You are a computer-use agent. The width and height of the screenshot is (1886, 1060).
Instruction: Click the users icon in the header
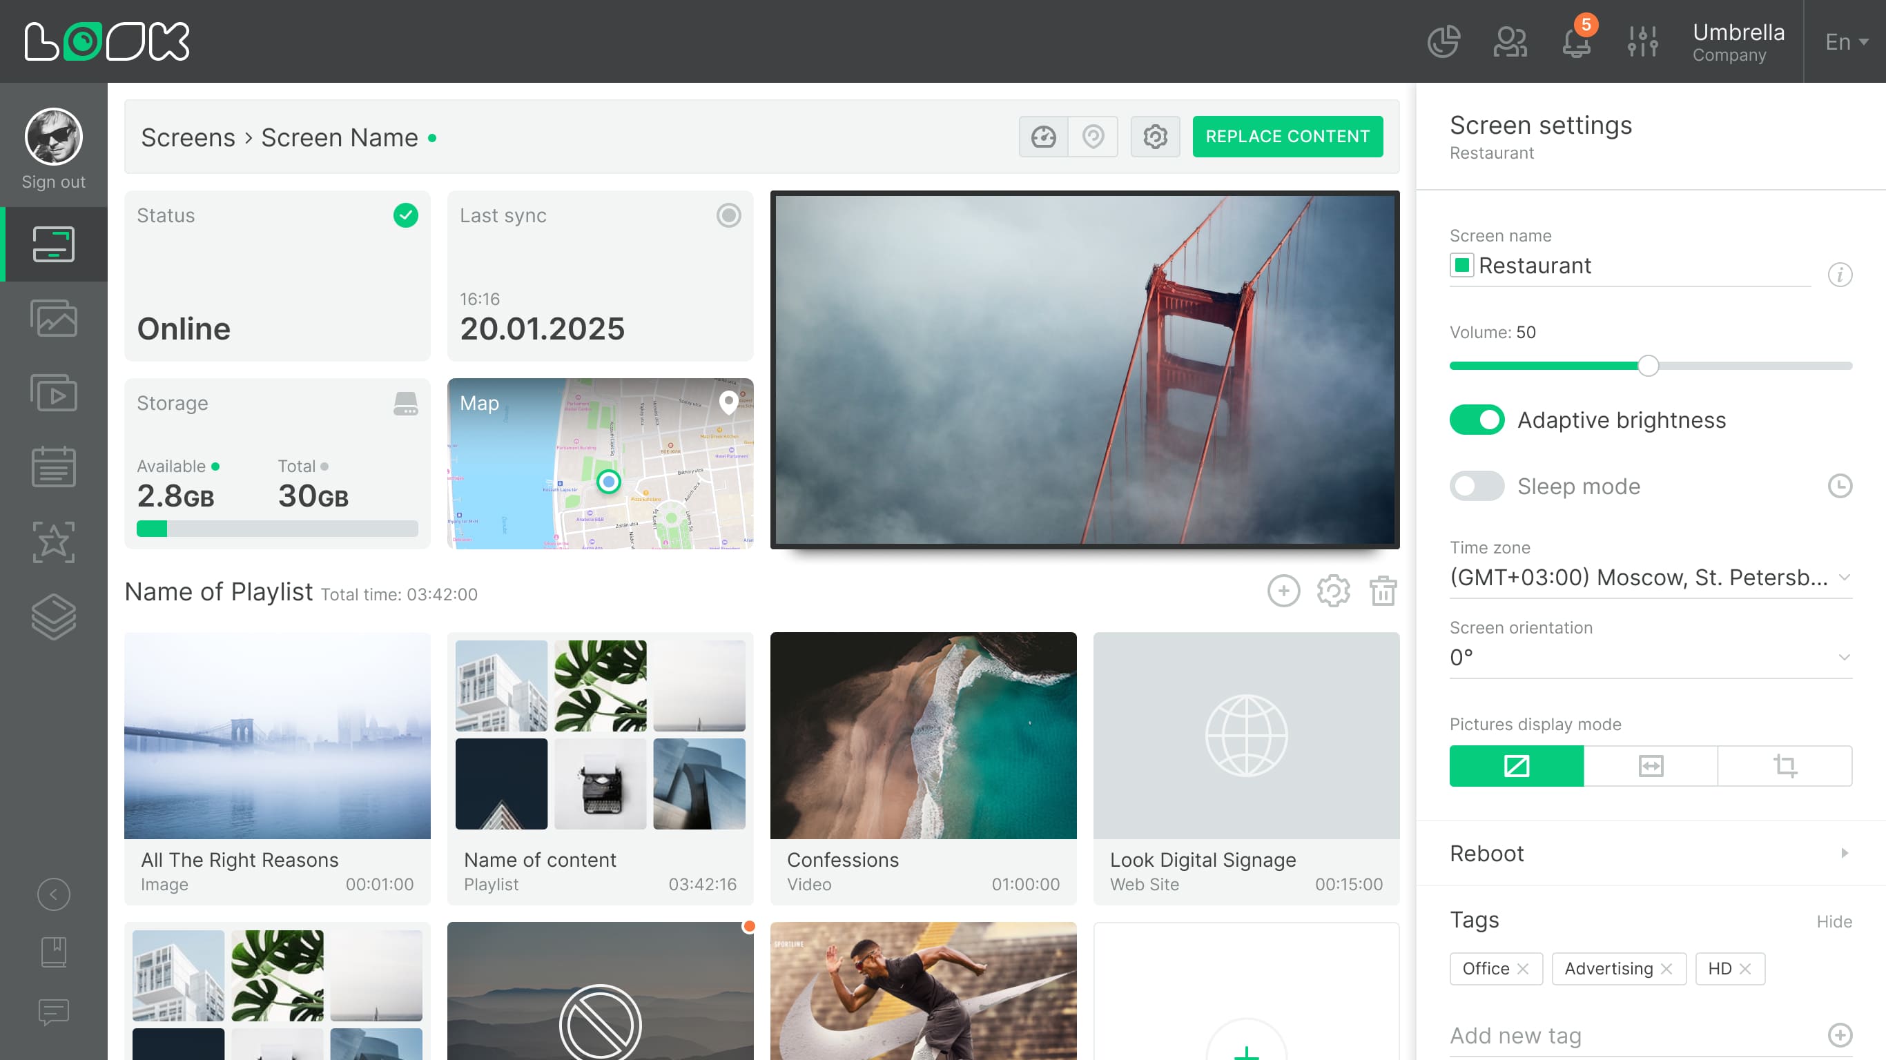(x=1510, y=41)
